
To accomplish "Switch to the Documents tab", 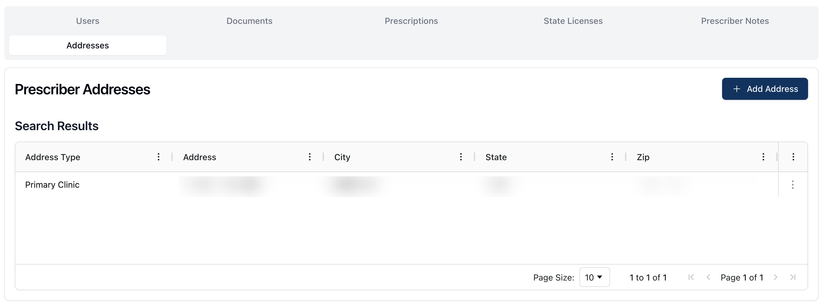I will (249, 21).
